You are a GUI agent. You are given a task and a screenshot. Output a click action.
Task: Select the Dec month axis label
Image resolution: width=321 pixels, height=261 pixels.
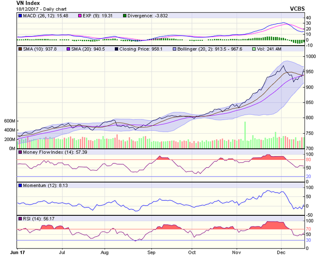(x=281, y=253)
